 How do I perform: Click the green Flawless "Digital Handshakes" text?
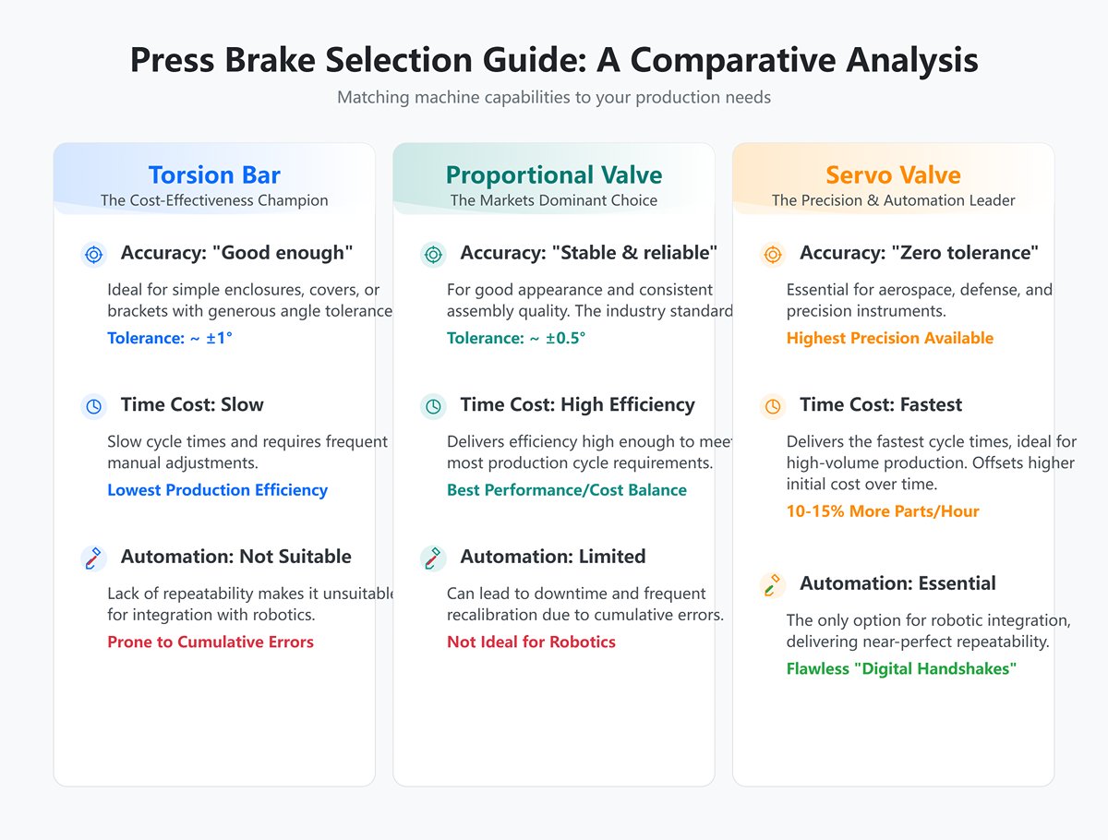pyautogui.click(x=901, y=668)
